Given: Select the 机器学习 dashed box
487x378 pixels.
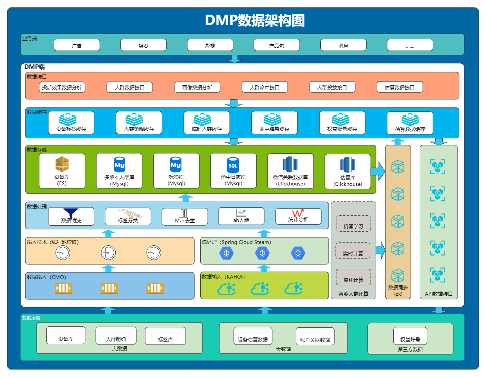Looking at the screenshot, I should coord(354,224).
